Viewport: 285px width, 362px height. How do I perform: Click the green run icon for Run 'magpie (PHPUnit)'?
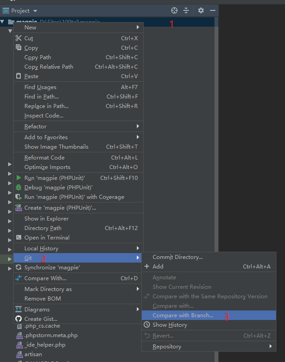pos(18,178)
